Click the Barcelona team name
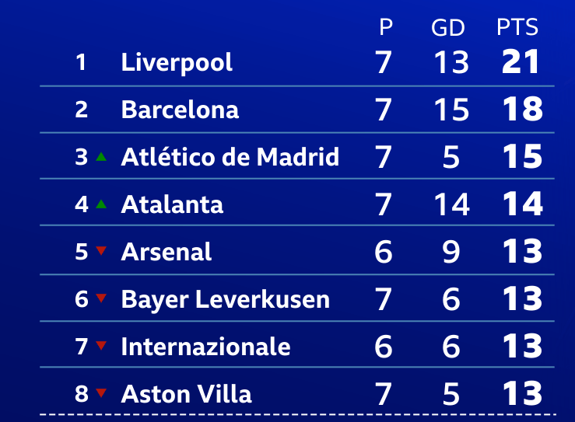Image resolution: width=575 pixels, height=422 pixels. click(x=180, y=110)
